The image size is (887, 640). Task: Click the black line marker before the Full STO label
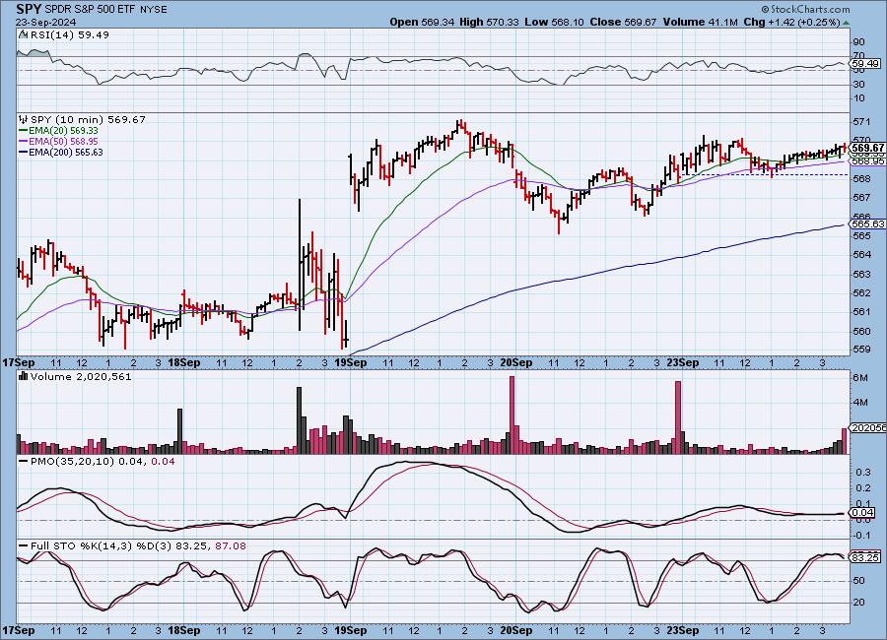point(24,546)
